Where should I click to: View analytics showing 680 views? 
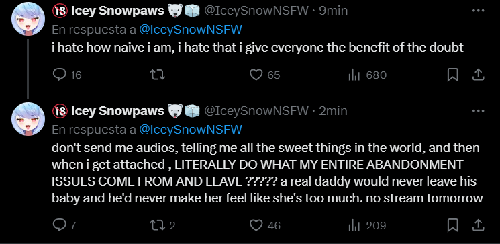[354, 75]
